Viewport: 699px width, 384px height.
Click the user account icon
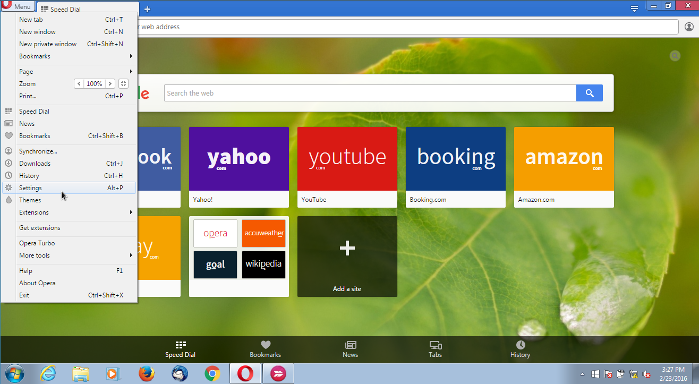[x=689, y=27]
